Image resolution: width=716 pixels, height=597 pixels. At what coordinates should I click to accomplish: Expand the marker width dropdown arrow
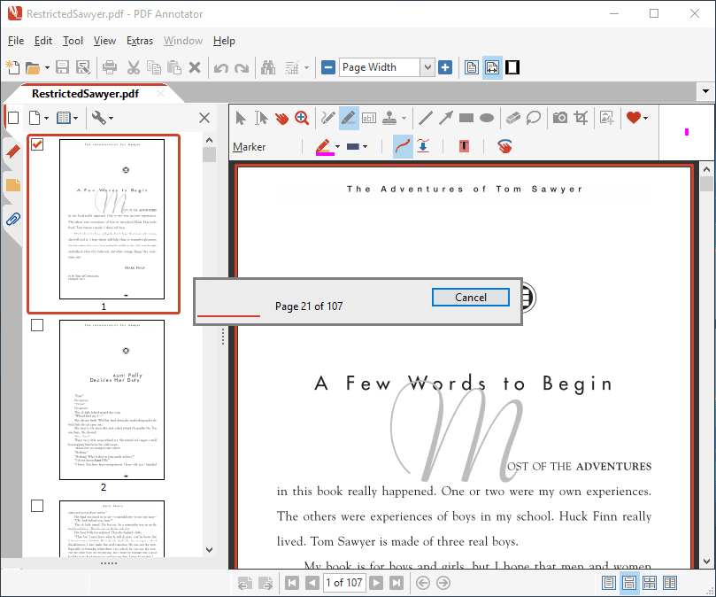(365, 147)
